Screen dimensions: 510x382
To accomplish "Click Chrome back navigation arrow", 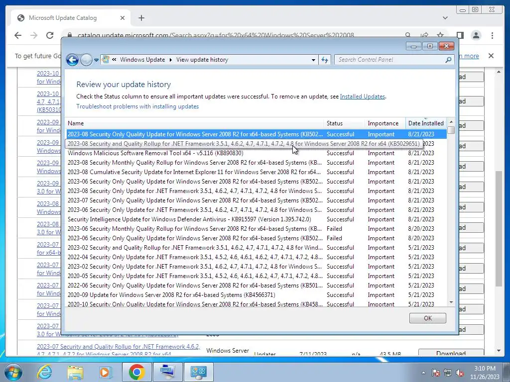I will [18, 35].
